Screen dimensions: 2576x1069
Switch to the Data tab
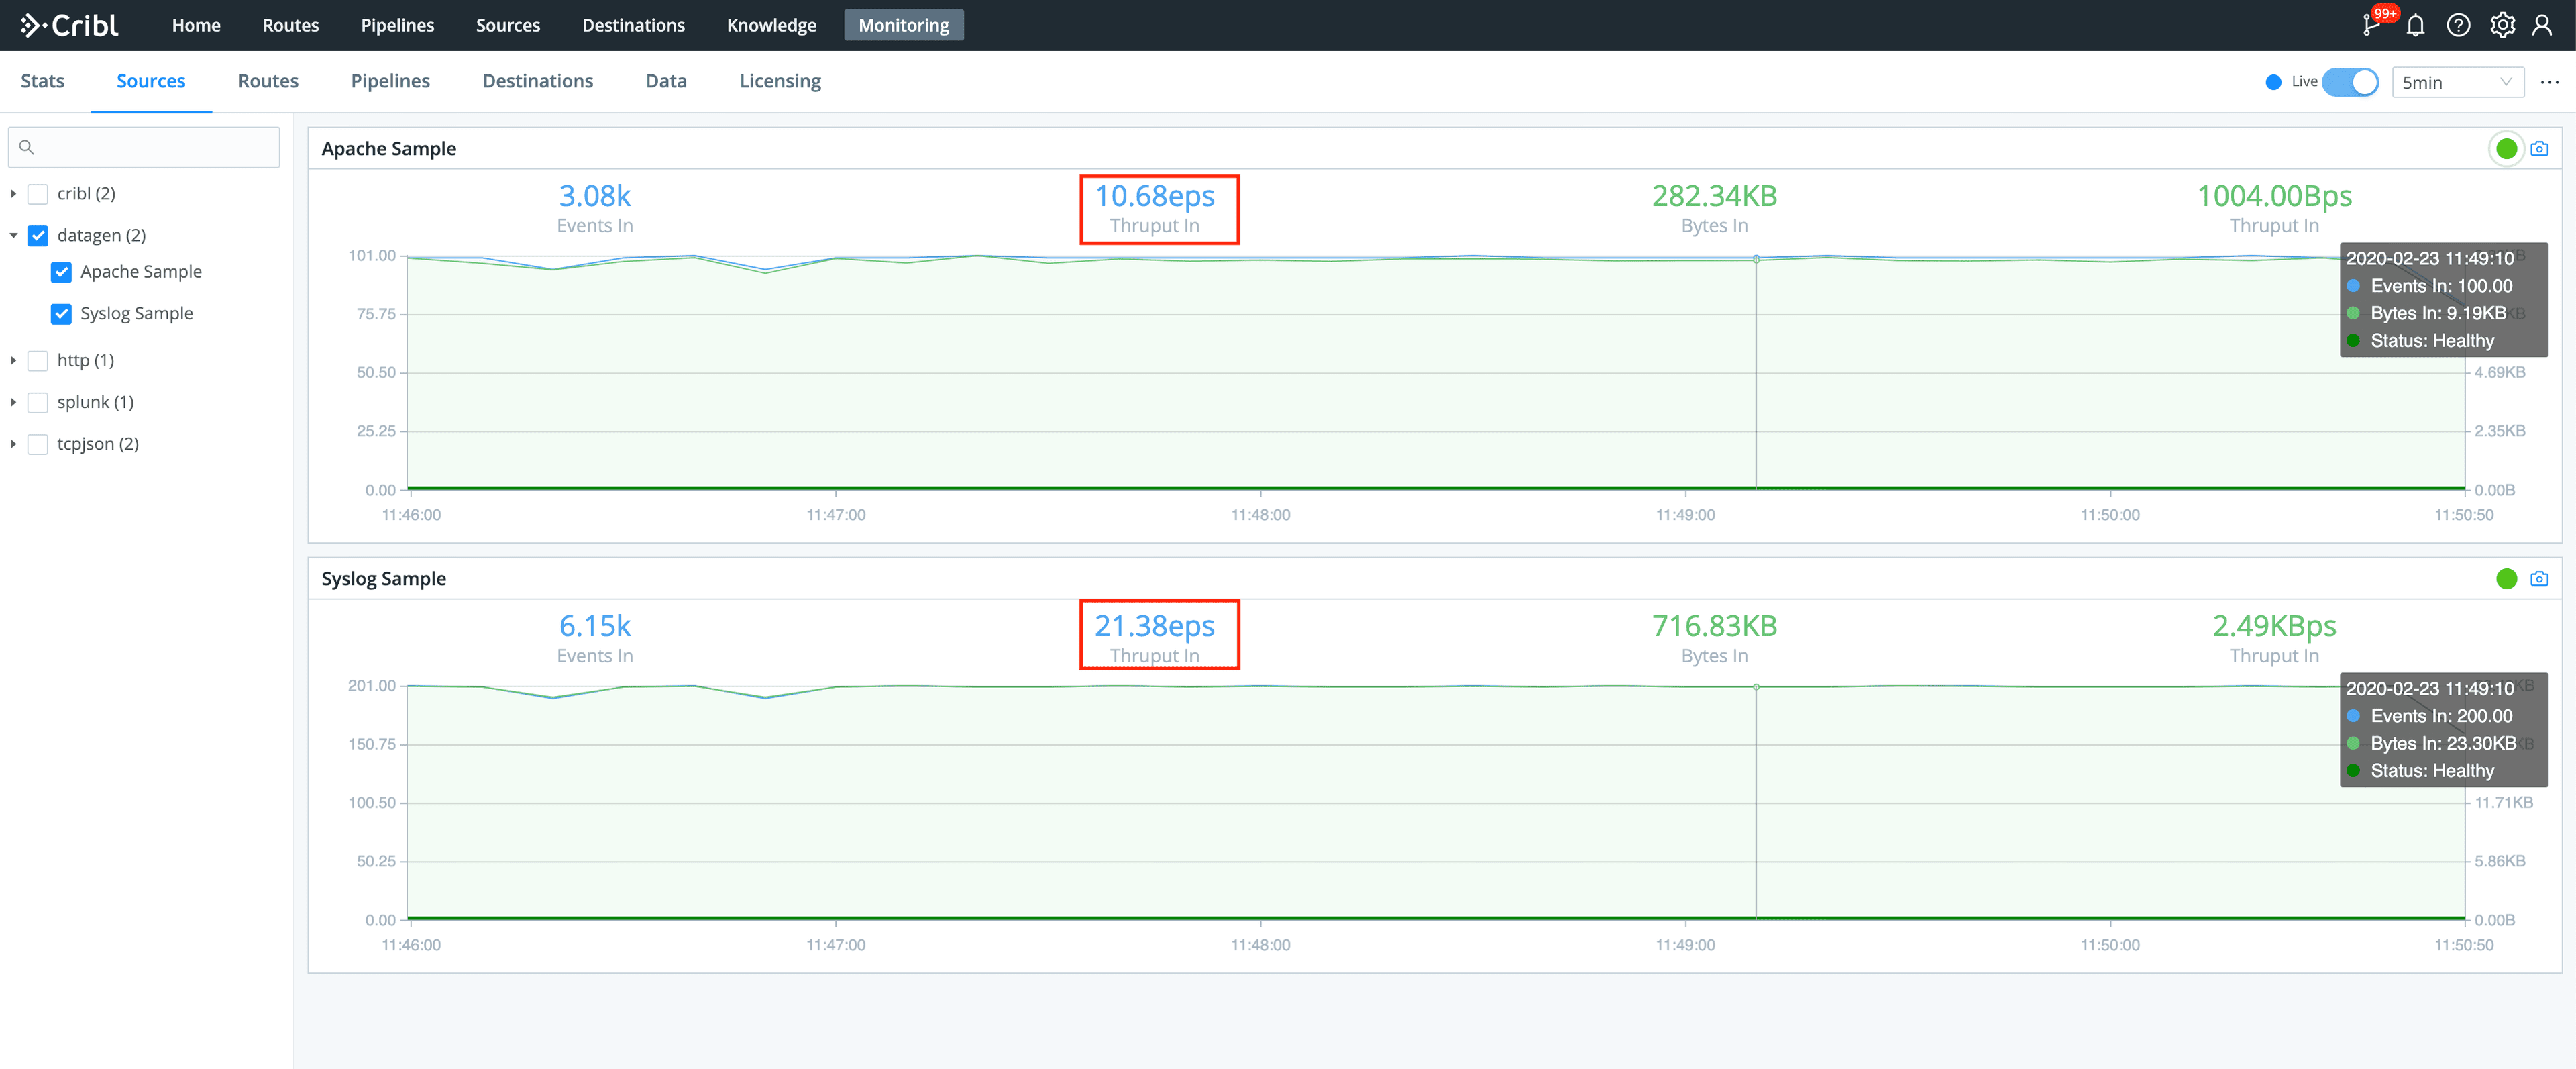[x=666, y=81]
